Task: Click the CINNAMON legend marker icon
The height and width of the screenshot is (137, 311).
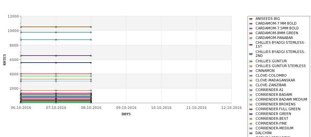Action: pos(251,71)
